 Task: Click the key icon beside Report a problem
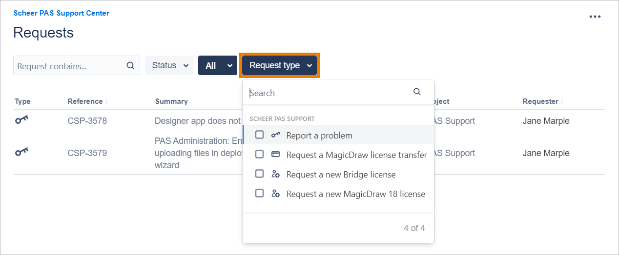(x=275, y=135)
